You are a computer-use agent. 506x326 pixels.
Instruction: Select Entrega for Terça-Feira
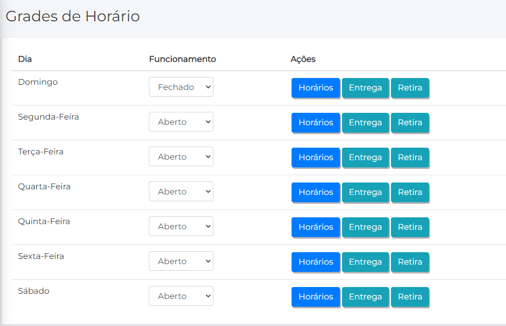[x=365, y=158]
